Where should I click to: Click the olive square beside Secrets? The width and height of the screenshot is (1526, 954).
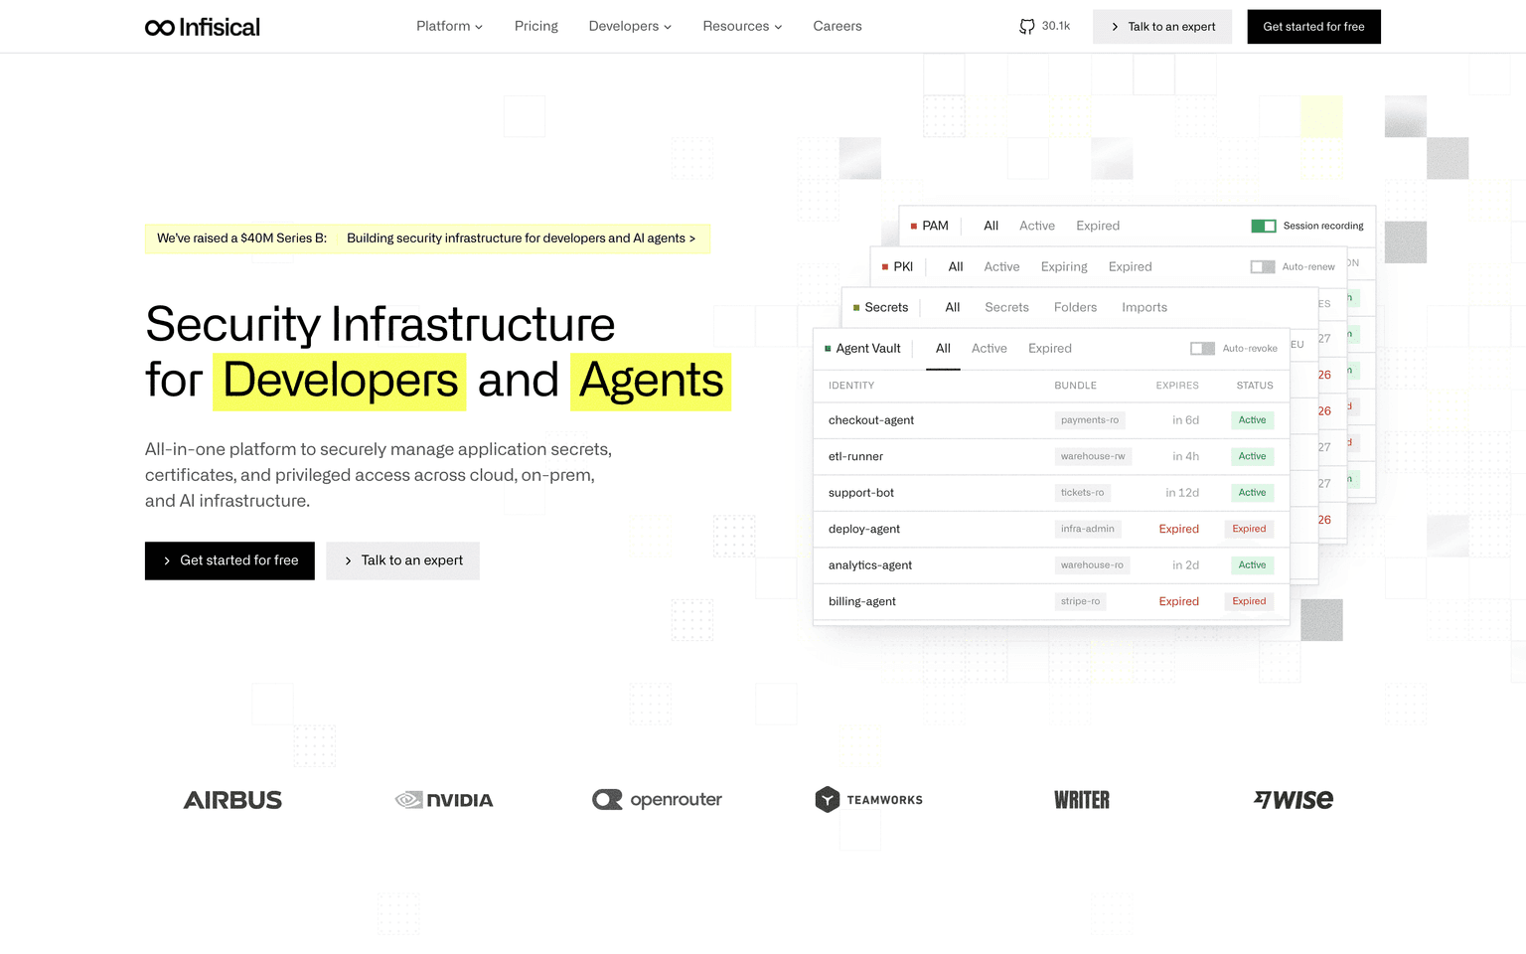pyautogui.click(x=856, y=308)
